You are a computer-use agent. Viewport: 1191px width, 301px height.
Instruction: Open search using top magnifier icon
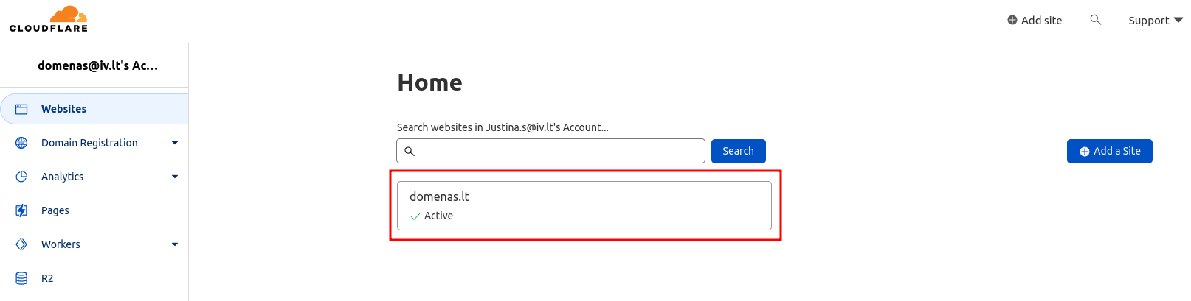click(1095, 20)
